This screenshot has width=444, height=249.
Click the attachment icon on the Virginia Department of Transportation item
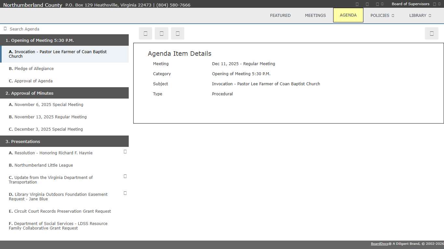coord(125,176)
